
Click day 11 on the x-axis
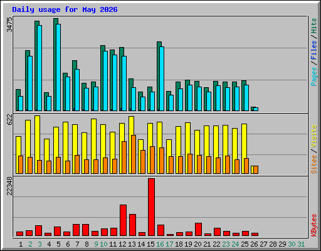point(113,244)
